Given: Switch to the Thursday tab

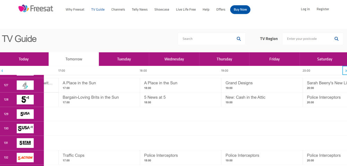Looking at the screenshot, I should tap(224, 59).
